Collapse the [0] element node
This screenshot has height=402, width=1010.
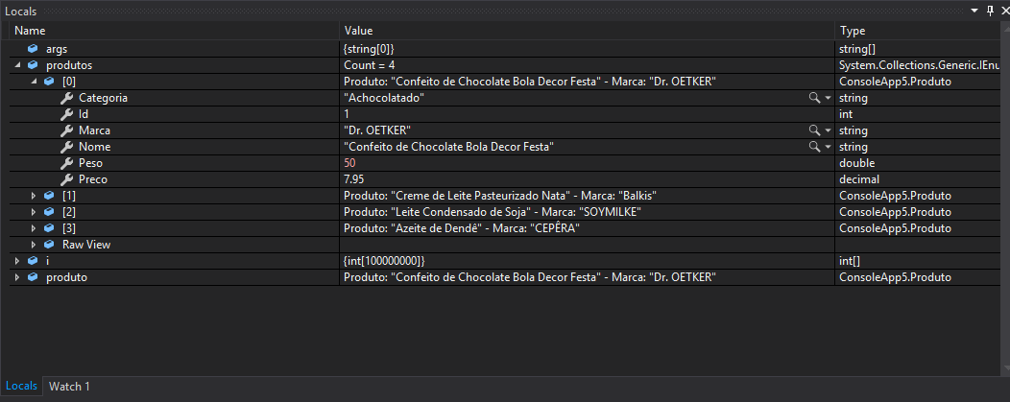[x=34, y=82]
